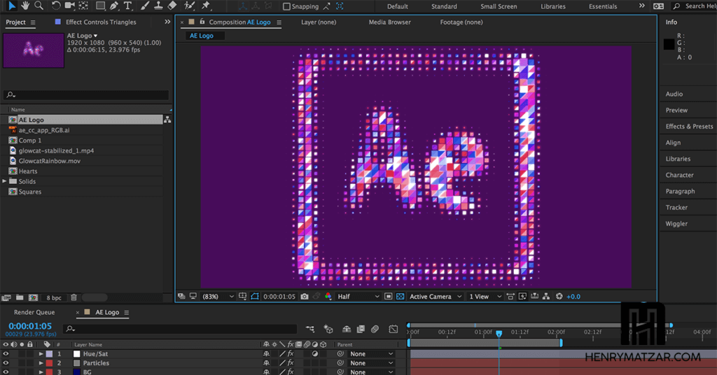This screenshot has height=375, width=717.
Task: Select the Rectangle shape tool
Action: pos(100,6)
